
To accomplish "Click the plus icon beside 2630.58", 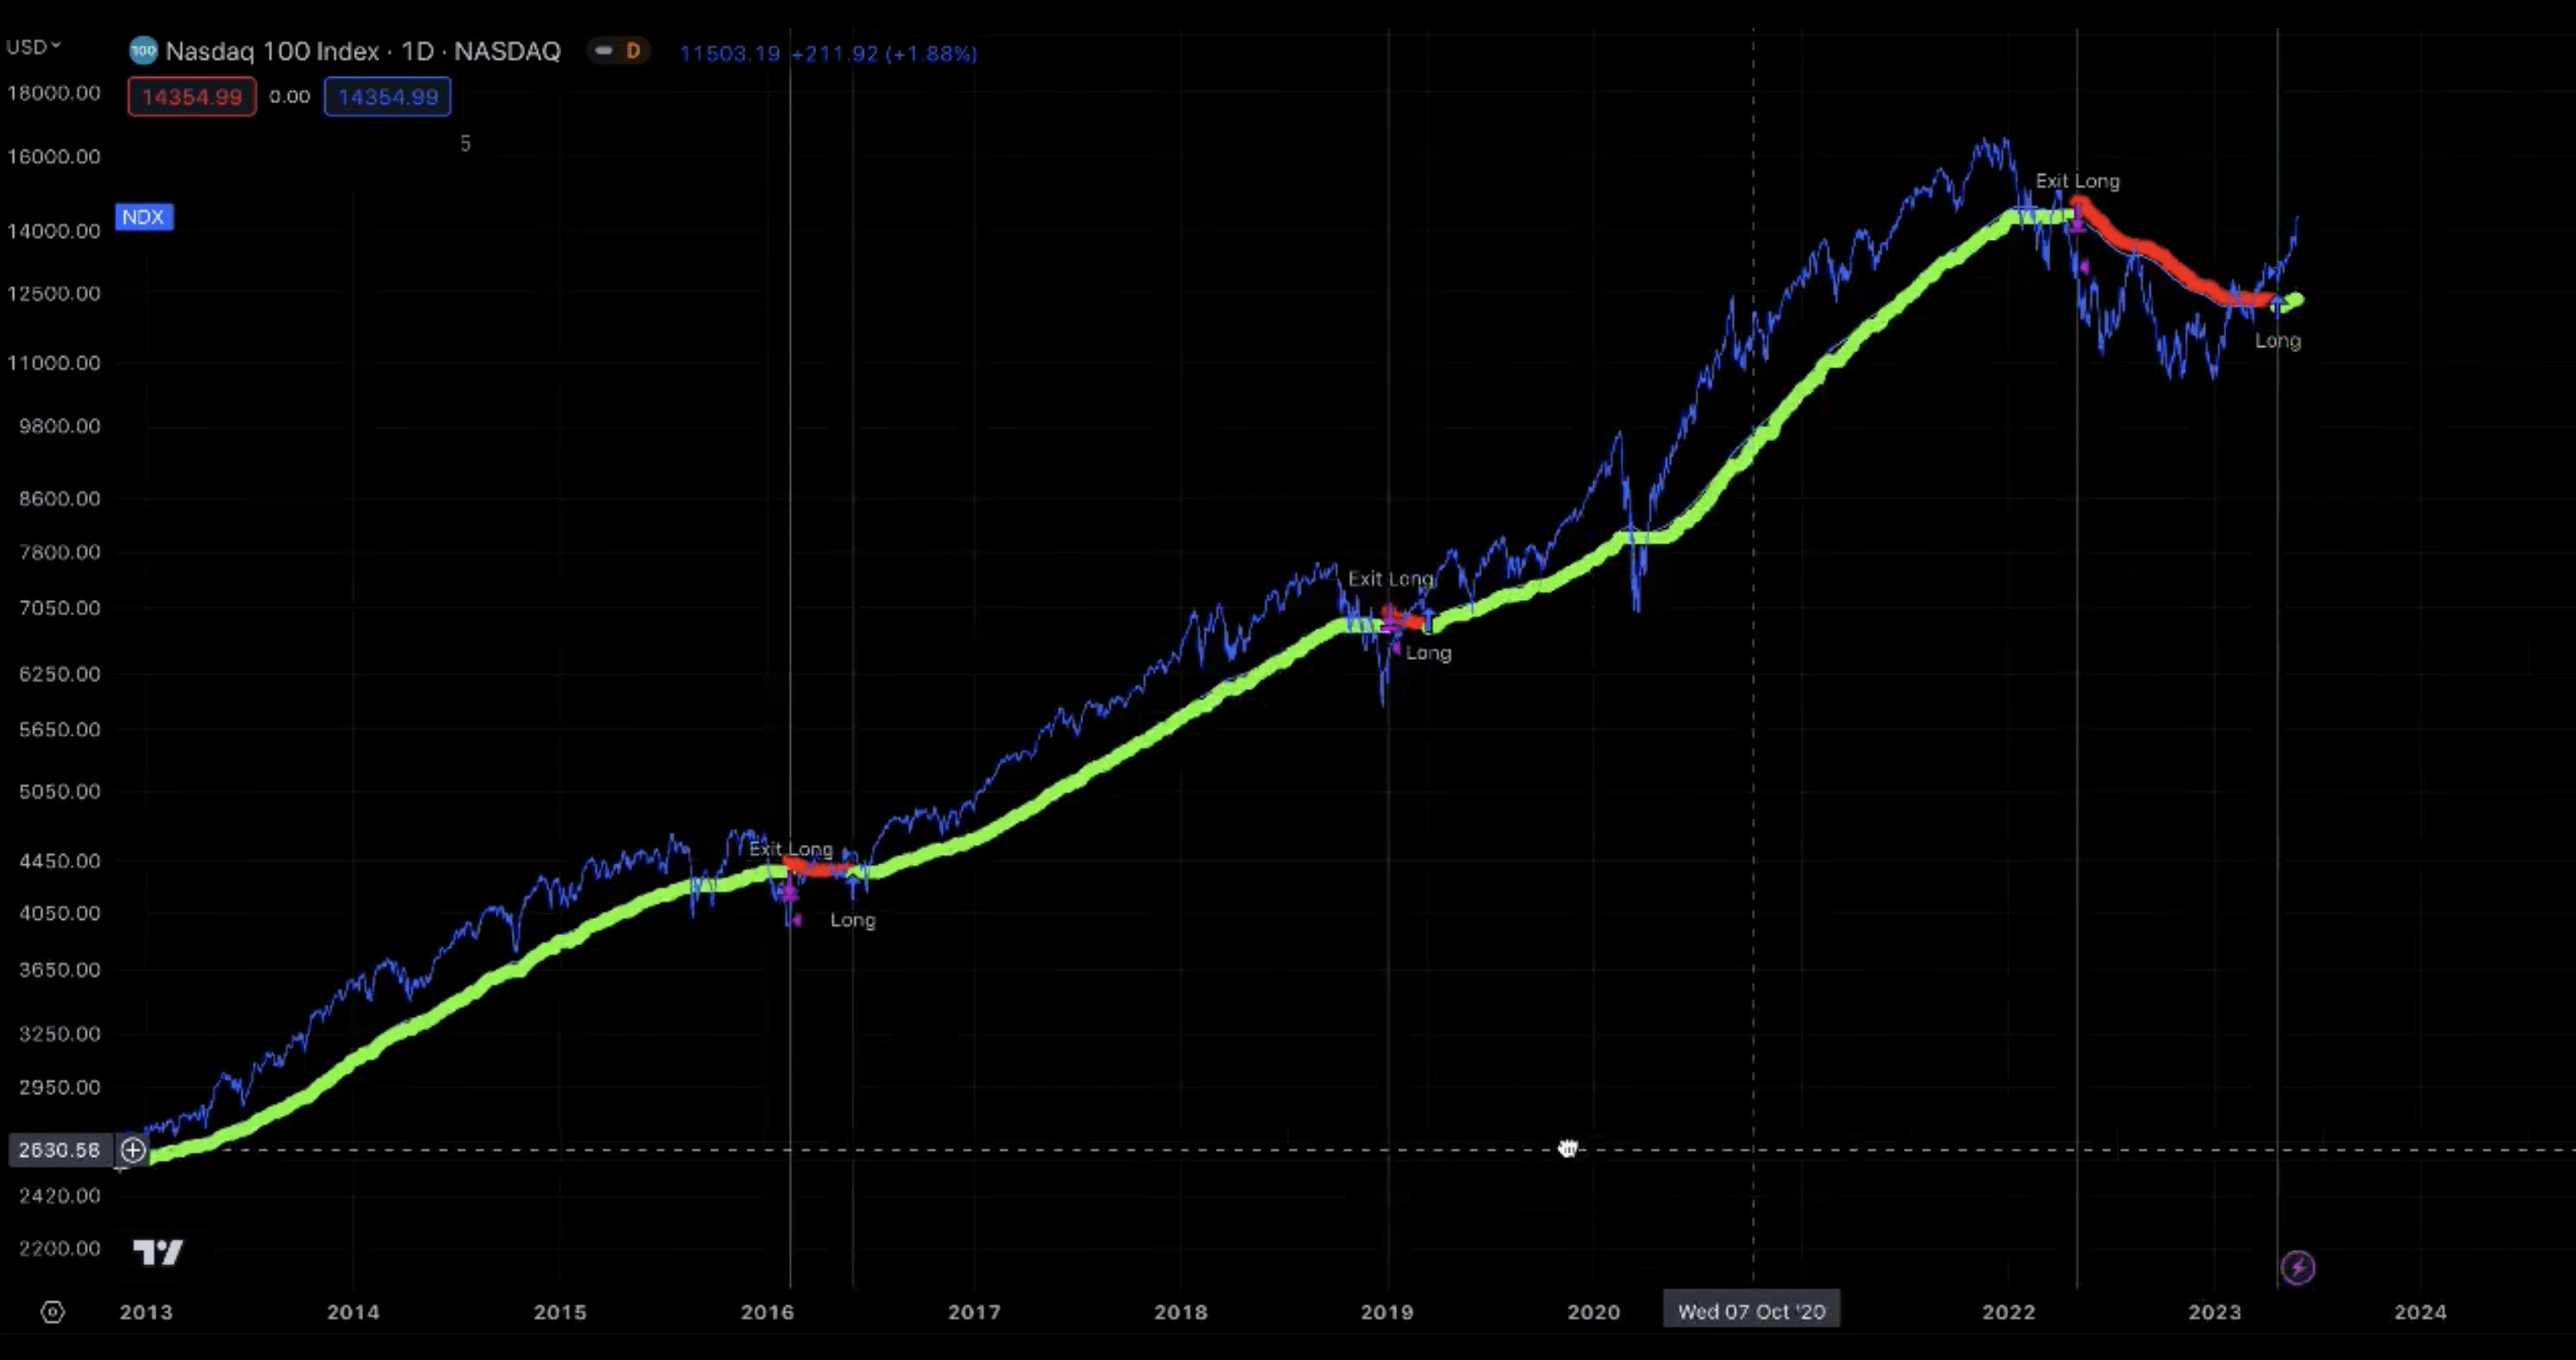I will point(133,1150).
